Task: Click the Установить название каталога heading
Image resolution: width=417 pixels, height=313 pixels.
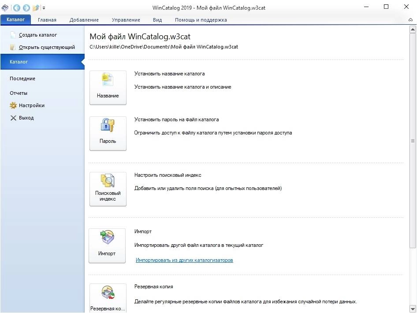Action: click(169, 74)
